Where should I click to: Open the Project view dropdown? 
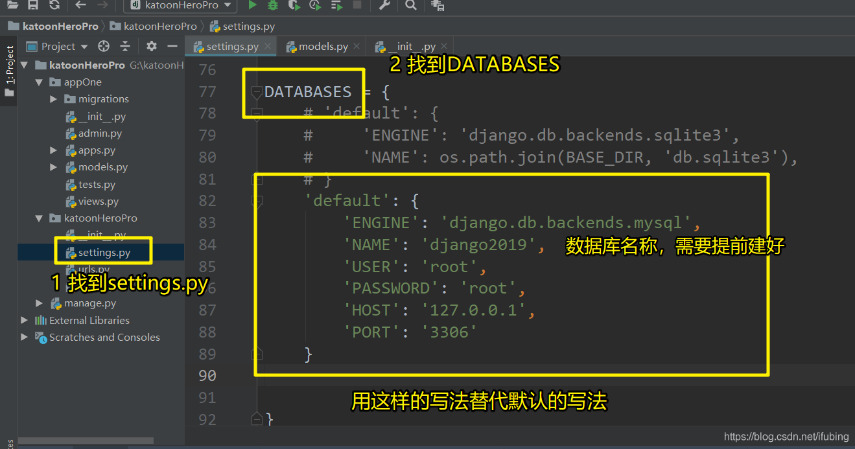pyautogui.click(x=56, y=46)
